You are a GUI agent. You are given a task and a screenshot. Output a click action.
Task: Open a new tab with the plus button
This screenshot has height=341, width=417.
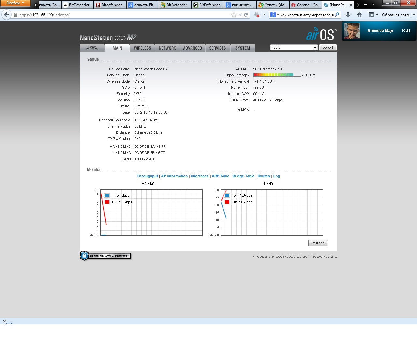click(366, 5)
